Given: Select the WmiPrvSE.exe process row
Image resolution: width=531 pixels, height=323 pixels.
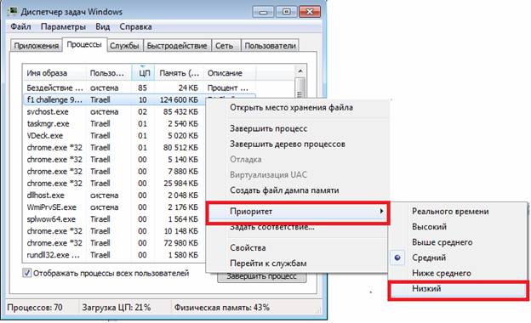Looking at the screenshot, I should click(115, 207).
